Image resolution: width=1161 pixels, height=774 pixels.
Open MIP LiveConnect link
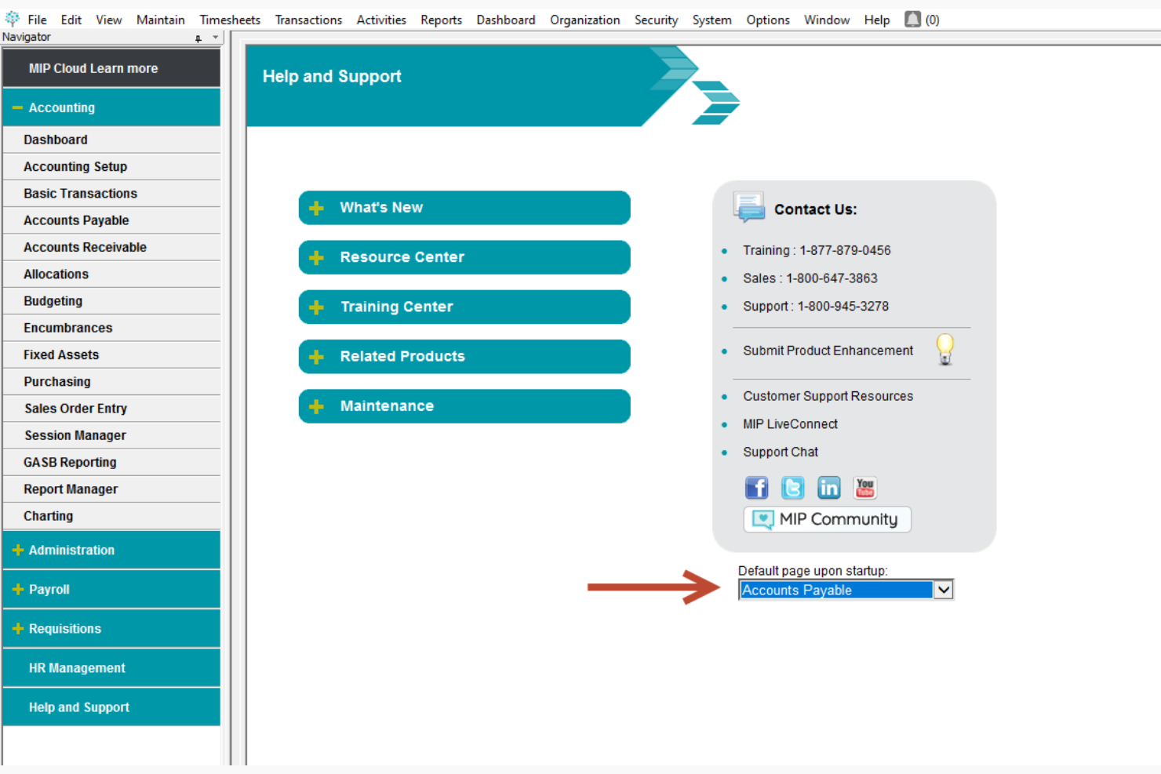(x=791, y=424)
